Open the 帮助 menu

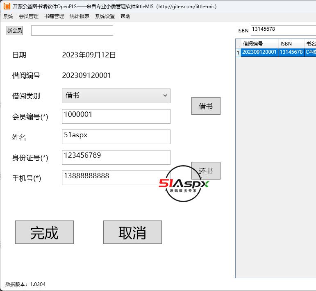pos(125,16)
